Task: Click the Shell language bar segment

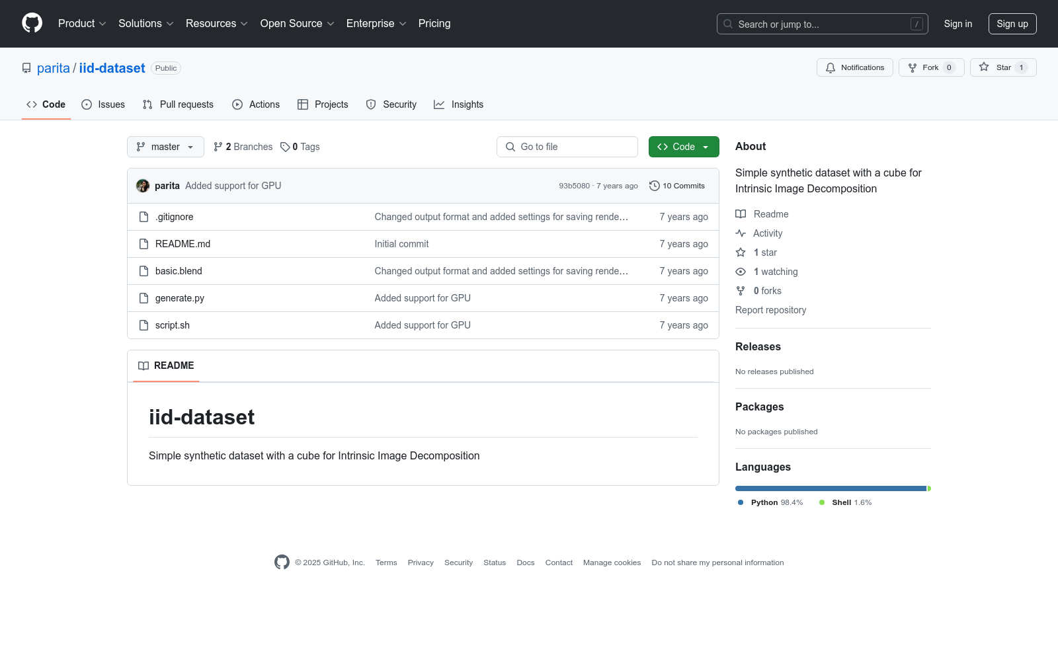Action: 929,488
